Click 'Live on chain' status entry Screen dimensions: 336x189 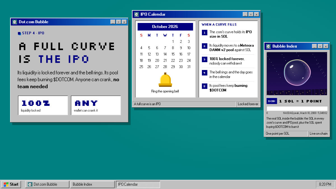click(x=319, y=134)
